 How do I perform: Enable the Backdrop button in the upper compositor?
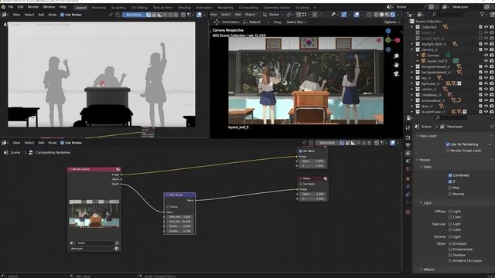click(134, 15)
